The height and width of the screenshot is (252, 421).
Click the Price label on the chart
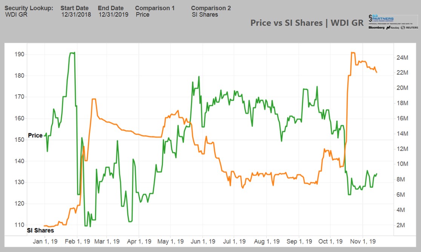point(35,135)
